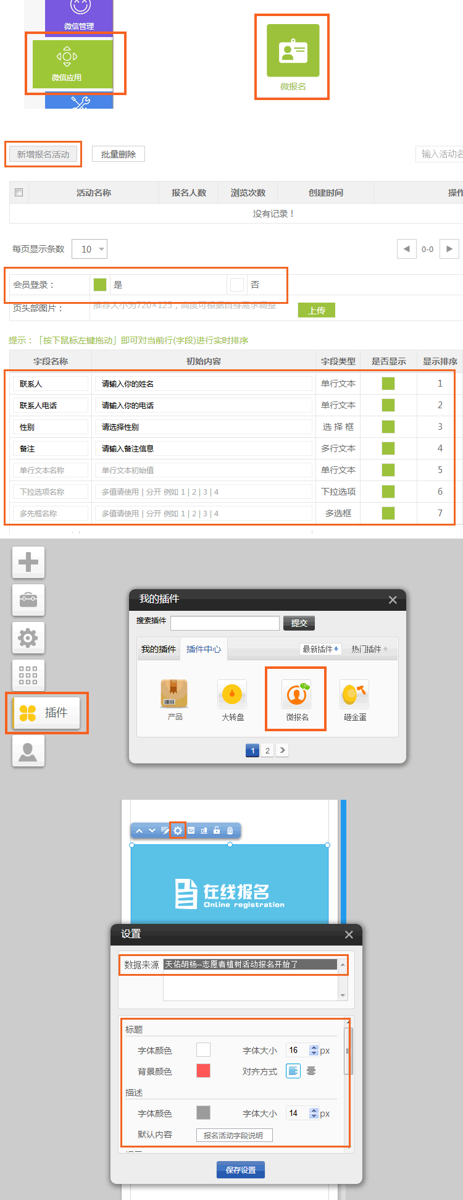Click the 搜索插件 input field

click(x=225, y=623)
